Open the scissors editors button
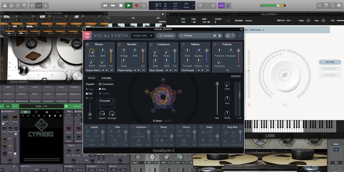The image size is (344, 172). (x=46, y=5)
